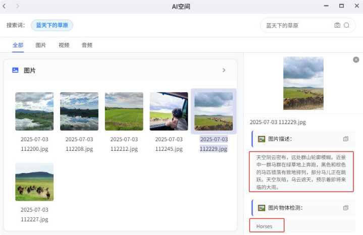Click the back navigation arrow
Screen dimensions: 363x235
click(x=5, y=6)
